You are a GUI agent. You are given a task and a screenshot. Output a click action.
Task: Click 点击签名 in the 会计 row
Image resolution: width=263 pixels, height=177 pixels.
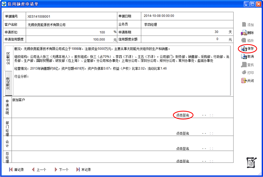coord(183,148)
